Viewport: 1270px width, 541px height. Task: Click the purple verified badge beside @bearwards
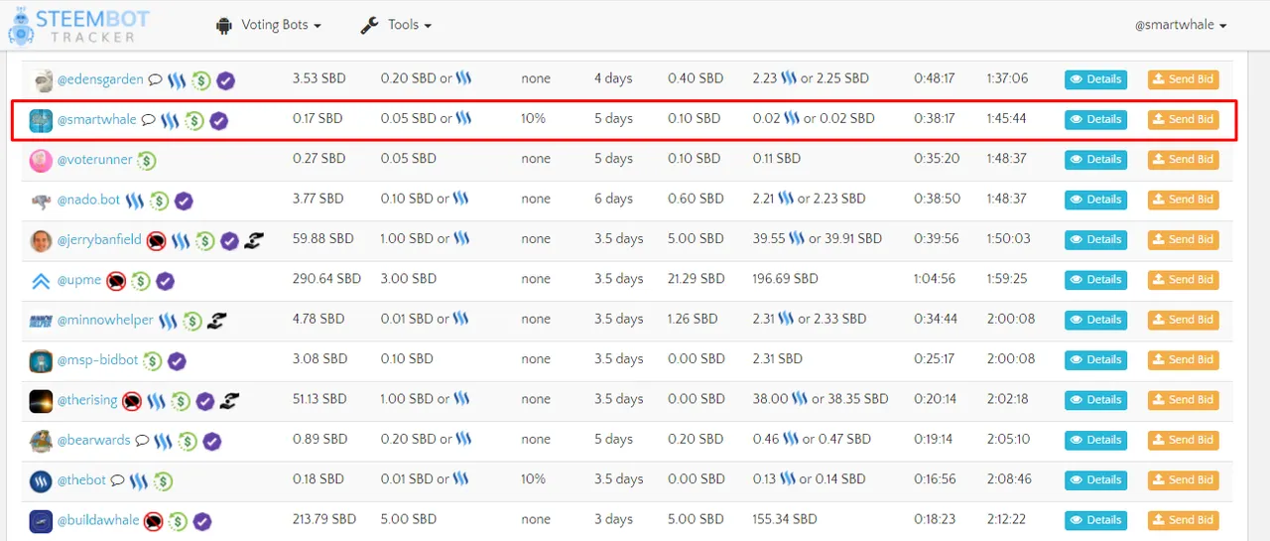coord(211,441)
